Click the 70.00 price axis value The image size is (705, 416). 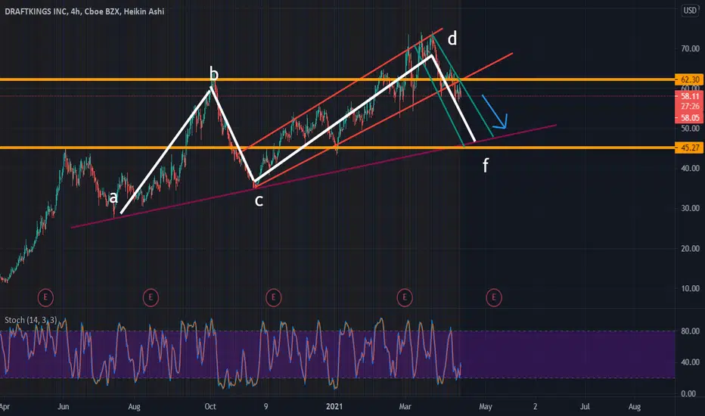pyautogui.click(x=690, y=48)
